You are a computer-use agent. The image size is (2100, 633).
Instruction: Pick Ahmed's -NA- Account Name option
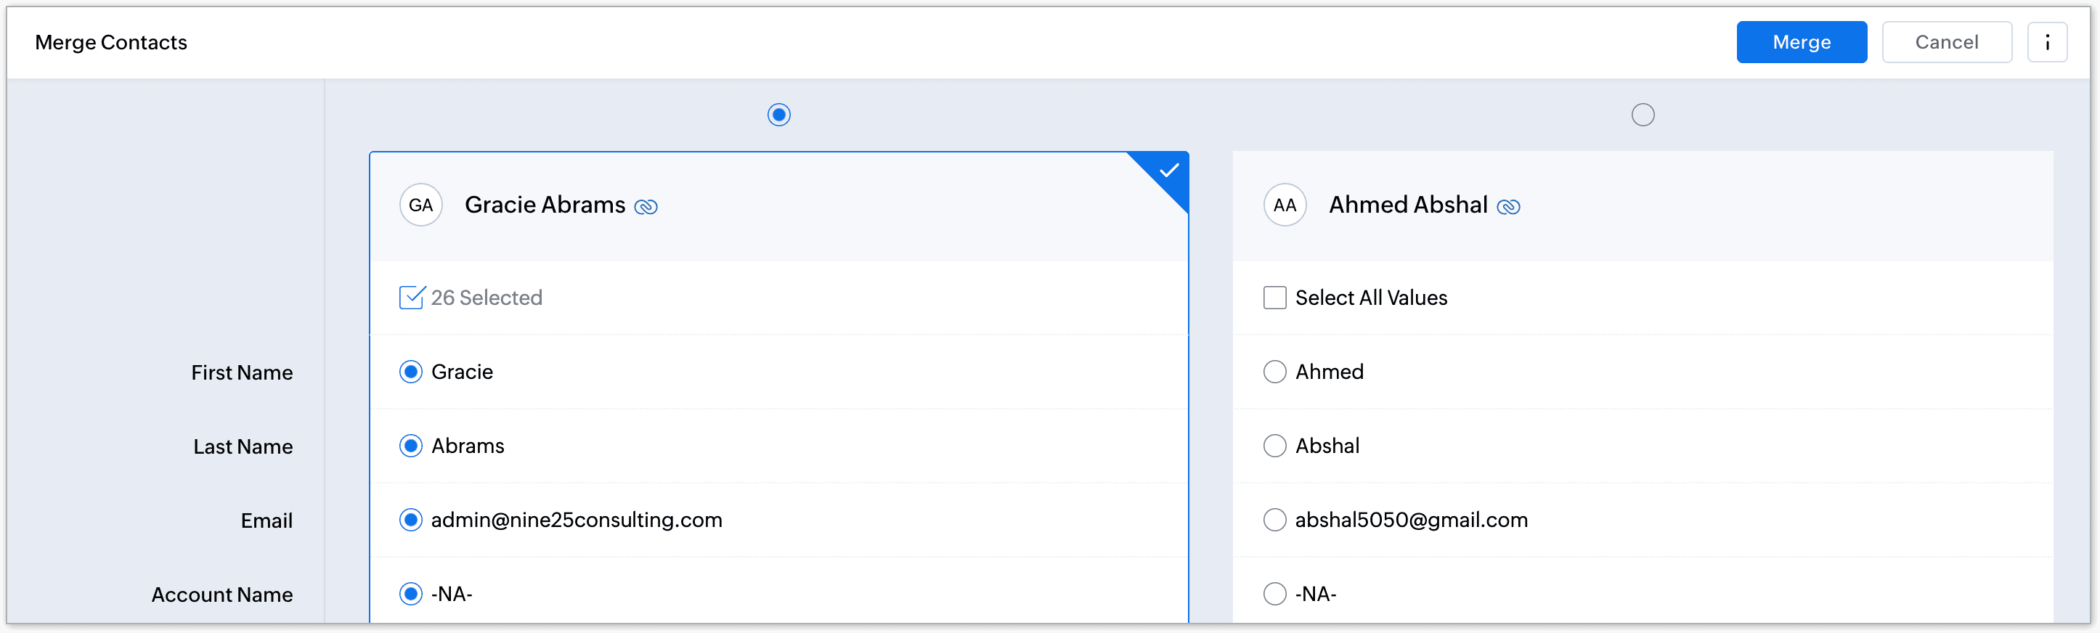(x=1275, y=594)
